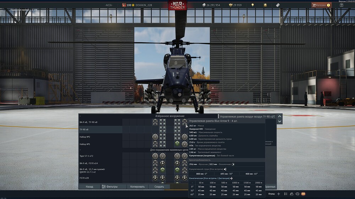This screenshot has height=199, width=355.
Task: Select the 'BA-9 x8, TY-90 x8' preset row
Action: pyautogui.click(x=100, y=122)
